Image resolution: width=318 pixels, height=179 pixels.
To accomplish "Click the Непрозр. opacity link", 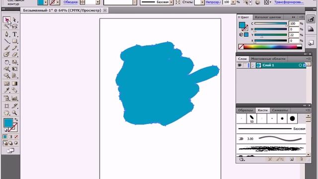I will click(x=213, y=2).
